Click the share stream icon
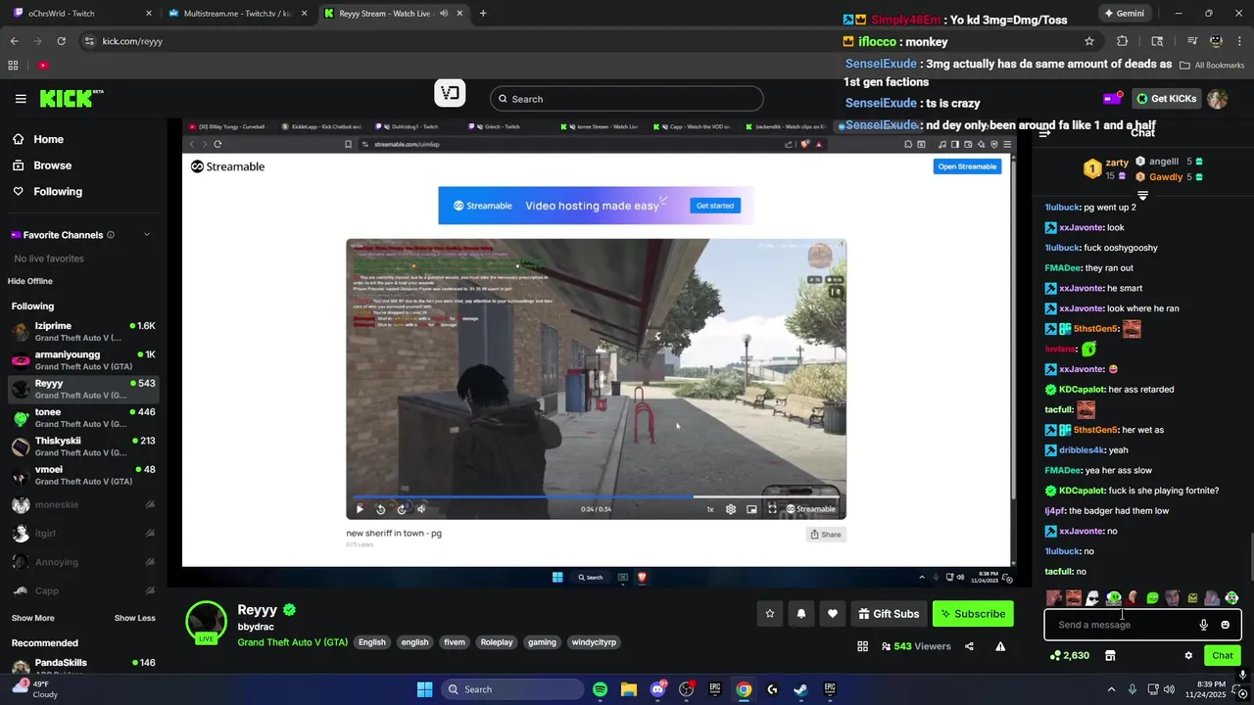Viewport: 1254px width, 705px height. [969, 646]
